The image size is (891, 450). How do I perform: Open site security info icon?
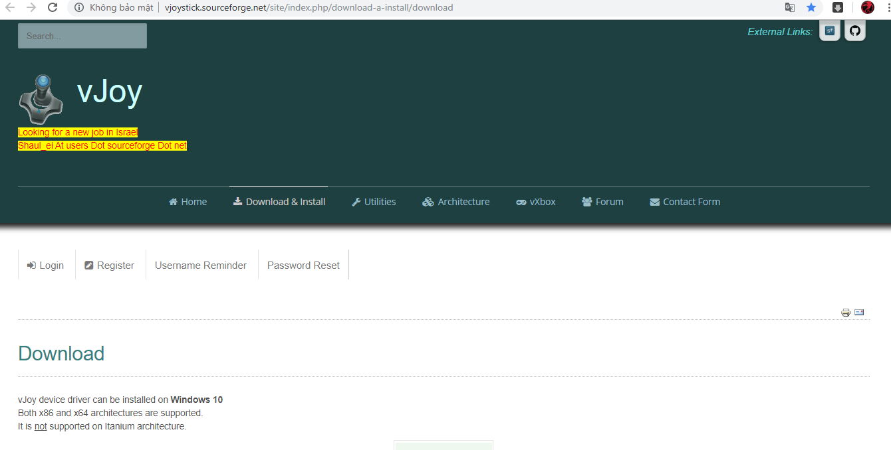79,8
